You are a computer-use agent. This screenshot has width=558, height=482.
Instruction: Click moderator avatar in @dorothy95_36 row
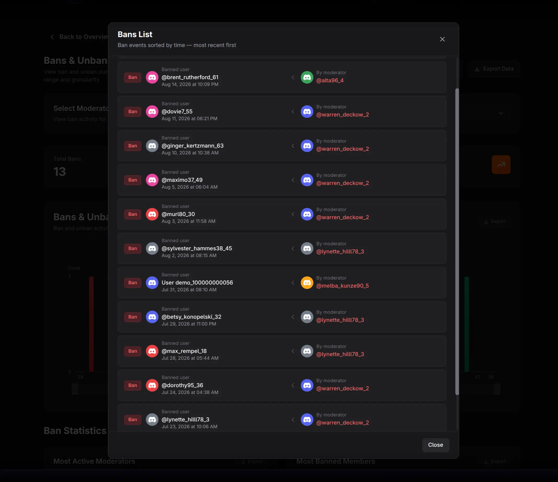[x=307, y=385]
